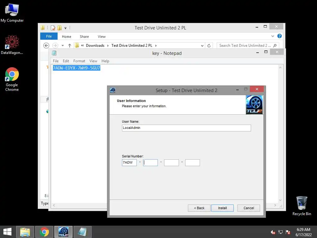The width and height of the screenshot is (317, 238).
Task: Go up one folder level in Explorer
Action: click(x=70, y=46)
